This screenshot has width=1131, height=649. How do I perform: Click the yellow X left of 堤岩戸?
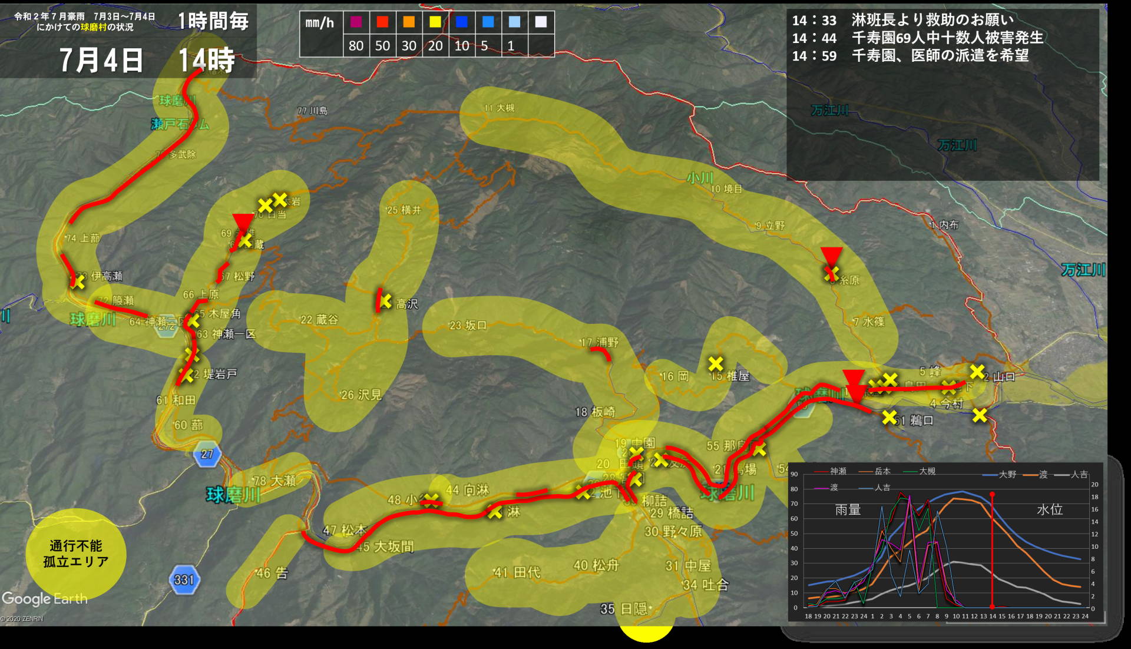tap(187, 375)
